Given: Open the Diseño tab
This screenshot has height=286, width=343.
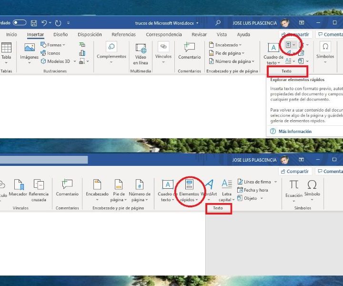Looking at the screenshot, I should point(61,34).
